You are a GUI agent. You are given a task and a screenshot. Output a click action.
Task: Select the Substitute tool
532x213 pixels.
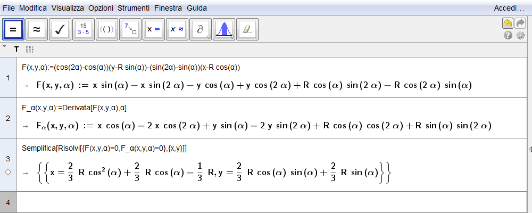130,30
